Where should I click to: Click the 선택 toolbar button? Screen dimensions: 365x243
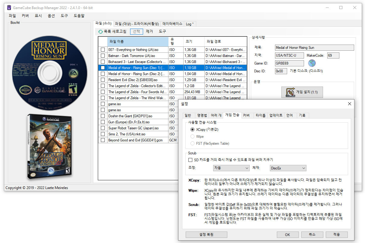pyautogui.click(x=136, y=31)
